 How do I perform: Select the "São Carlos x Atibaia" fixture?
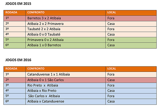44,96
